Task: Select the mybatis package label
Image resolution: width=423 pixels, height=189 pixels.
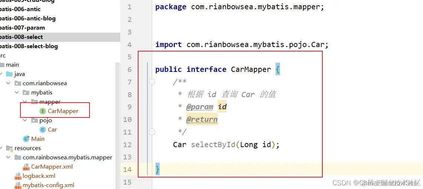Action: pyautogui.click(x=42, y=93)
